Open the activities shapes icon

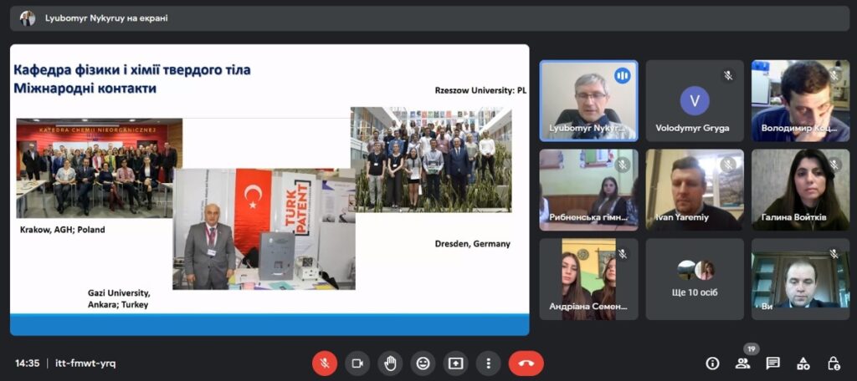click(803, 363)
